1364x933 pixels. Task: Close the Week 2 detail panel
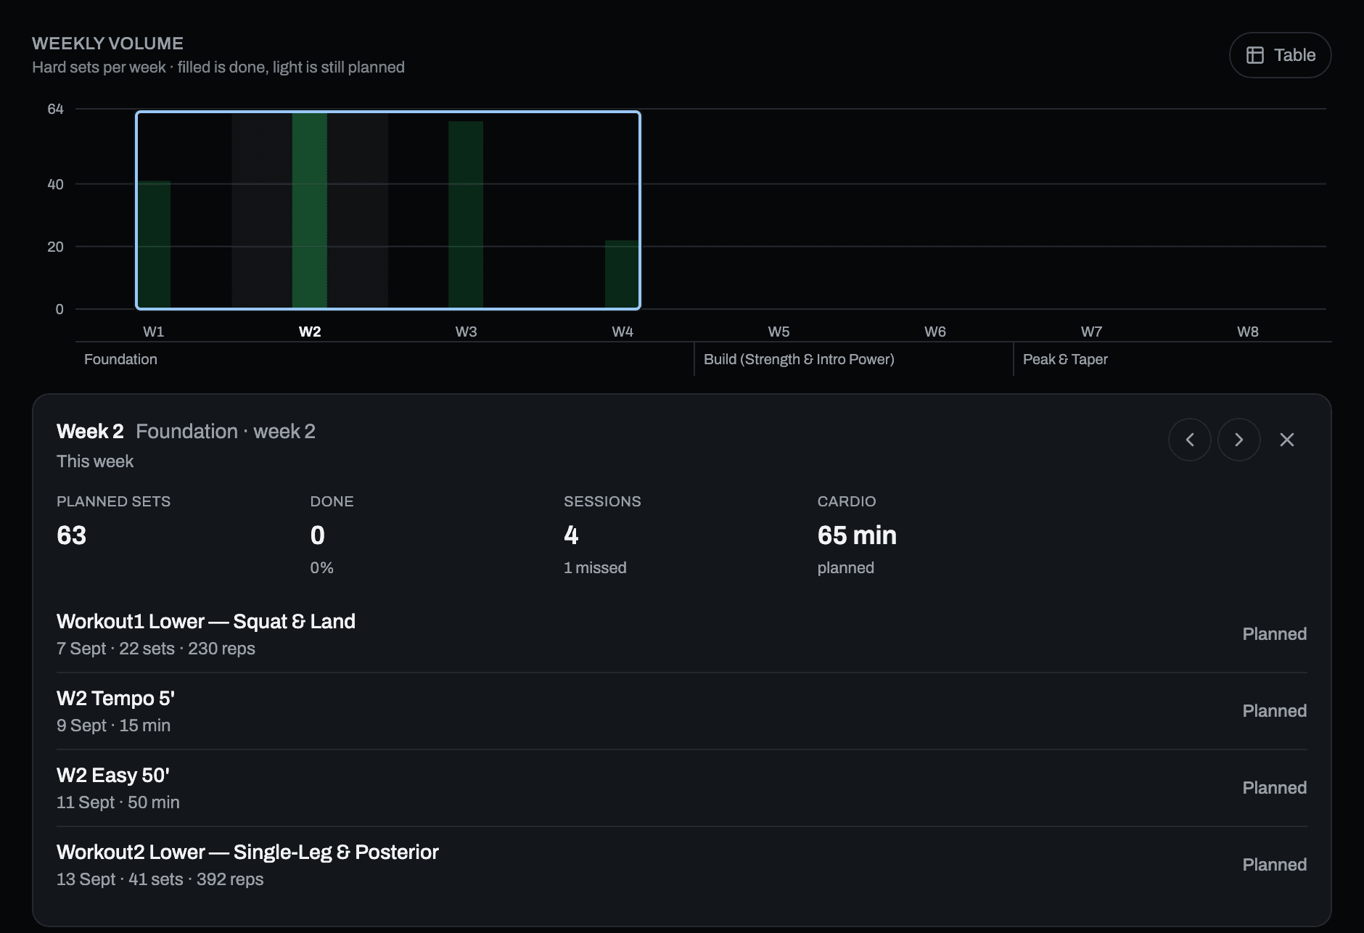[1287, 440]
